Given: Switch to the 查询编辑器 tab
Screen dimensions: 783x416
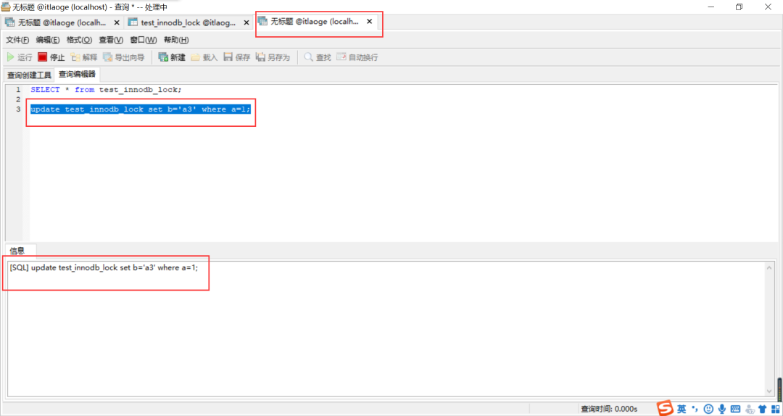Looking at the screenshot, I should pos(77,75).
